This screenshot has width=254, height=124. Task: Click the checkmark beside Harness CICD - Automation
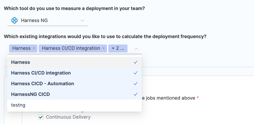[136, 84]
